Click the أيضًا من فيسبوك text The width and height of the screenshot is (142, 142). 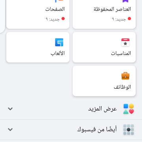point(97,130)
